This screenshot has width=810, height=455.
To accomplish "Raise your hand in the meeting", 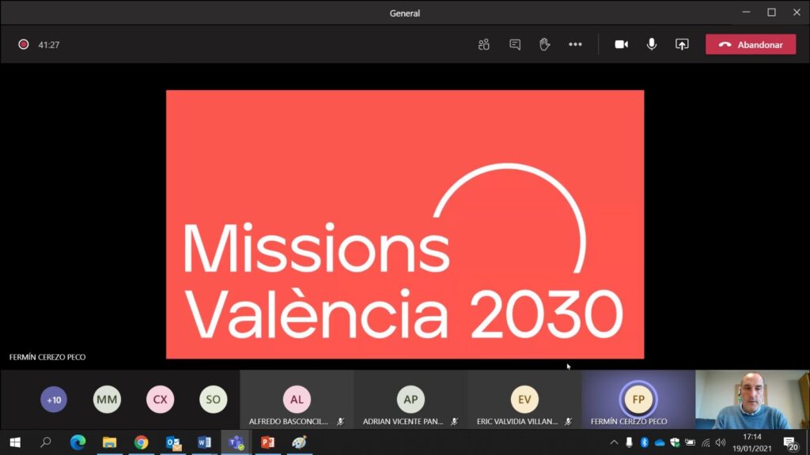I will click(x=544, y=44).
